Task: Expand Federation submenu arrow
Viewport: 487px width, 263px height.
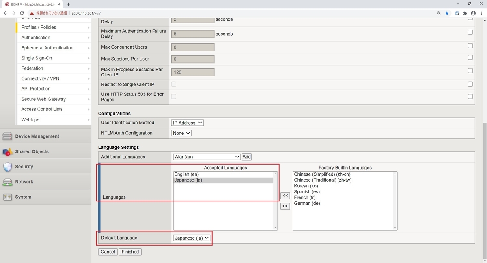Action: coord(88,68)
